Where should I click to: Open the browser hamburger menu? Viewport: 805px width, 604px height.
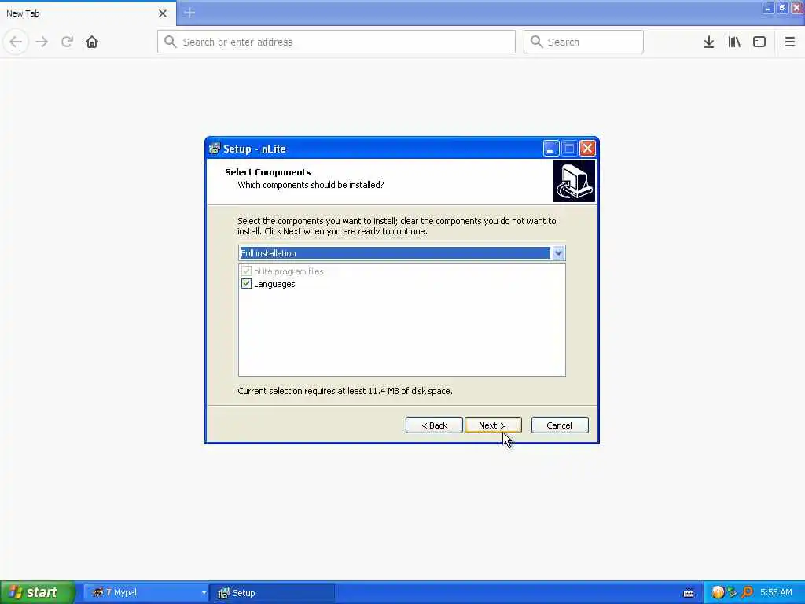(x=790, y=42)
